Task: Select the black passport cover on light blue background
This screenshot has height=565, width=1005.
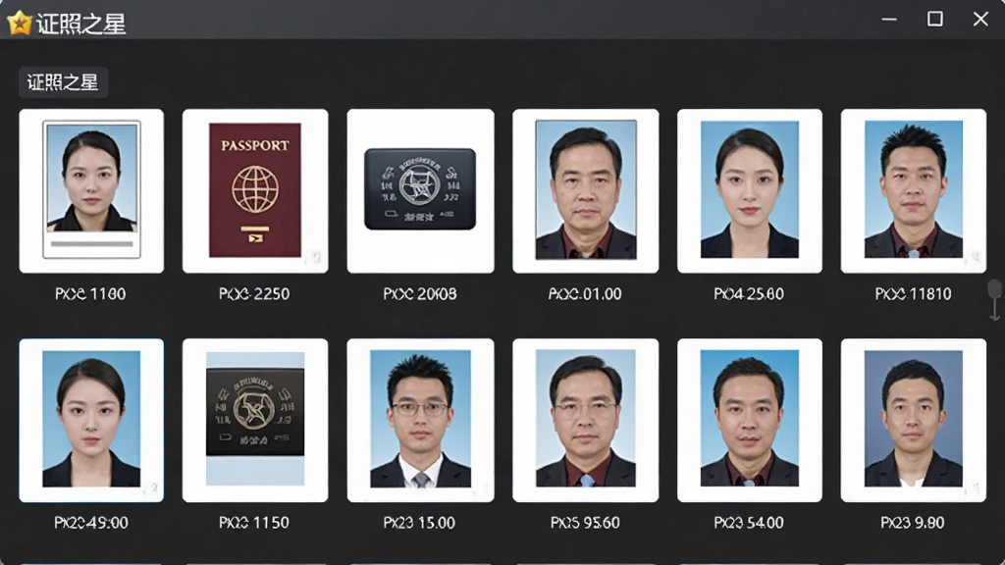Action: (x=255, y=420)
